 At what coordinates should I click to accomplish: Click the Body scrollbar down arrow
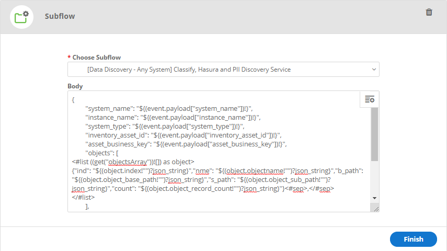tap(374, 198)
